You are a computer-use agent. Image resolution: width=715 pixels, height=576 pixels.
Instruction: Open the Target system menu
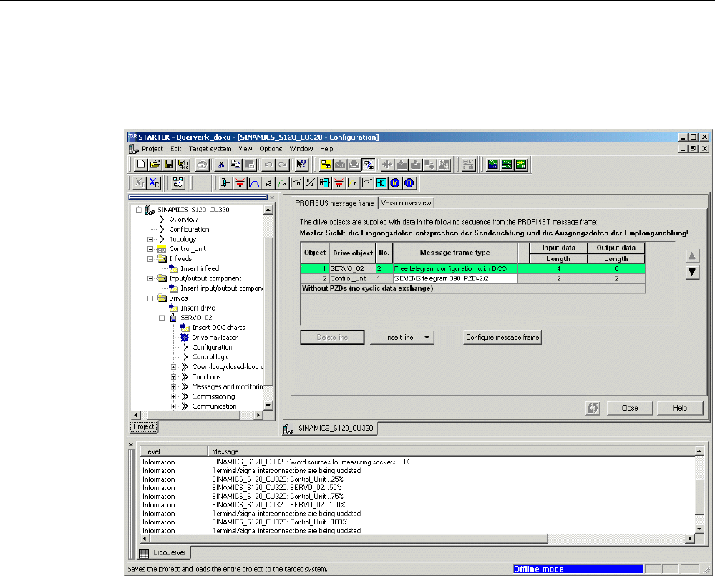(x=210, y=149)
